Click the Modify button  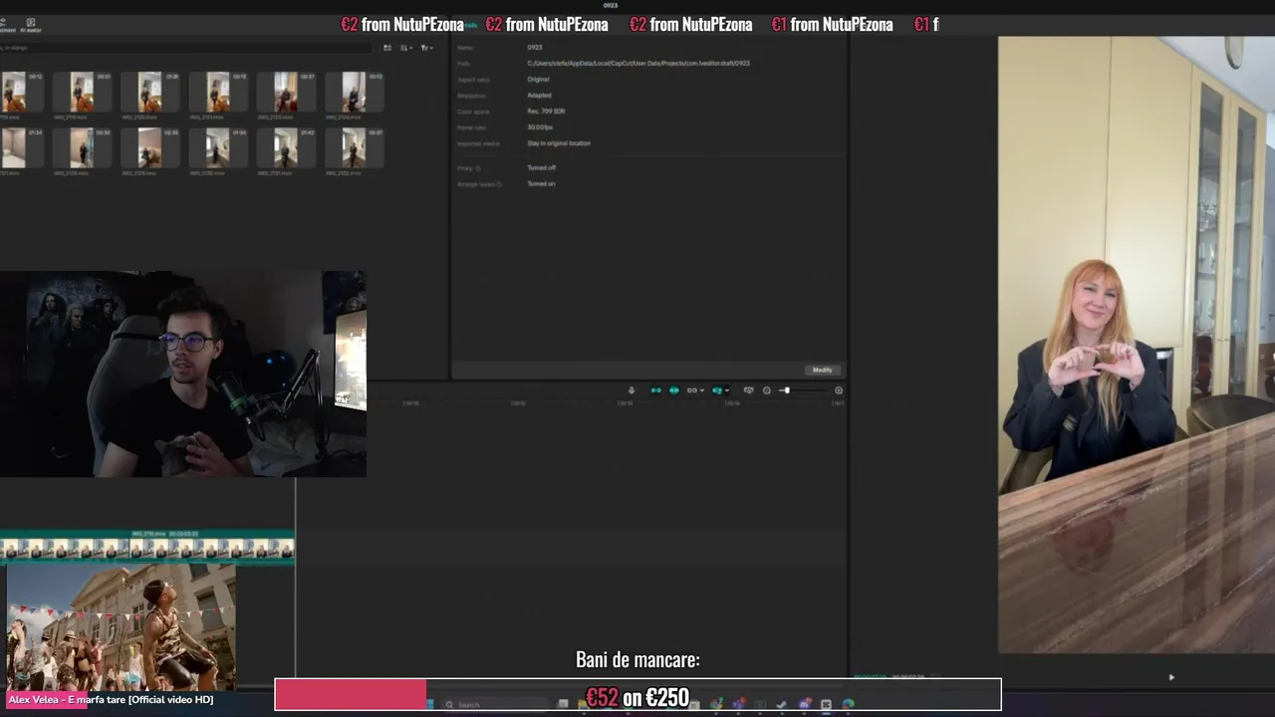pos(822,369)
